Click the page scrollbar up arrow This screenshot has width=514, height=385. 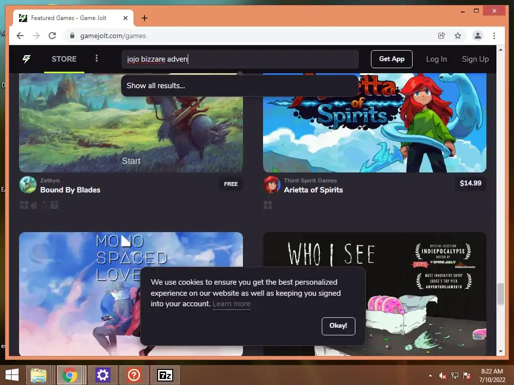(500, 50)
